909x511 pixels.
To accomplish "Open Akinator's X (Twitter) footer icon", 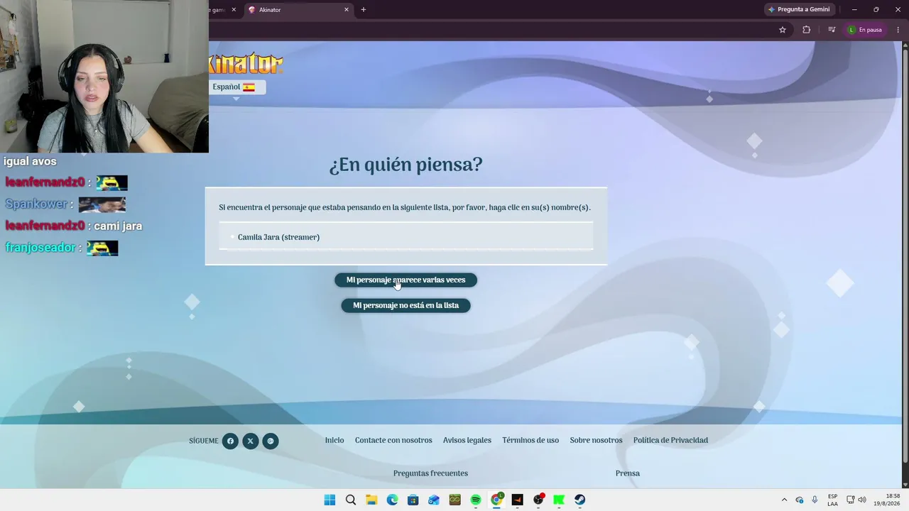I will 250,441.
